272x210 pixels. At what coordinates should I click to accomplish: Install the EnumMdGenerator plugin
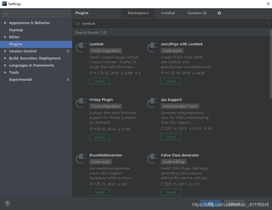[100, 192]
